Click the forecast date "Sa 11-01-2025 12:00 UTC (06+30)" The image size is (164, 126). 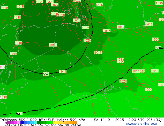coord(128,120)
